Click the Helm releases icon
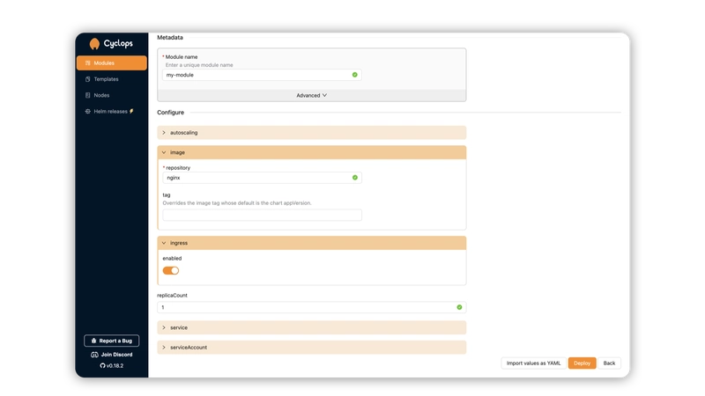 [87, 111]
